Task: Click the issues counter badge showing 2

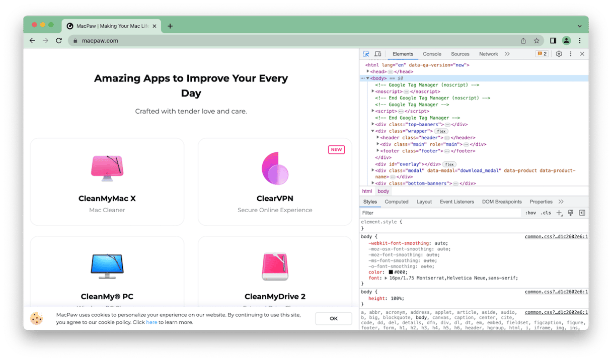Action: (542, 54)
